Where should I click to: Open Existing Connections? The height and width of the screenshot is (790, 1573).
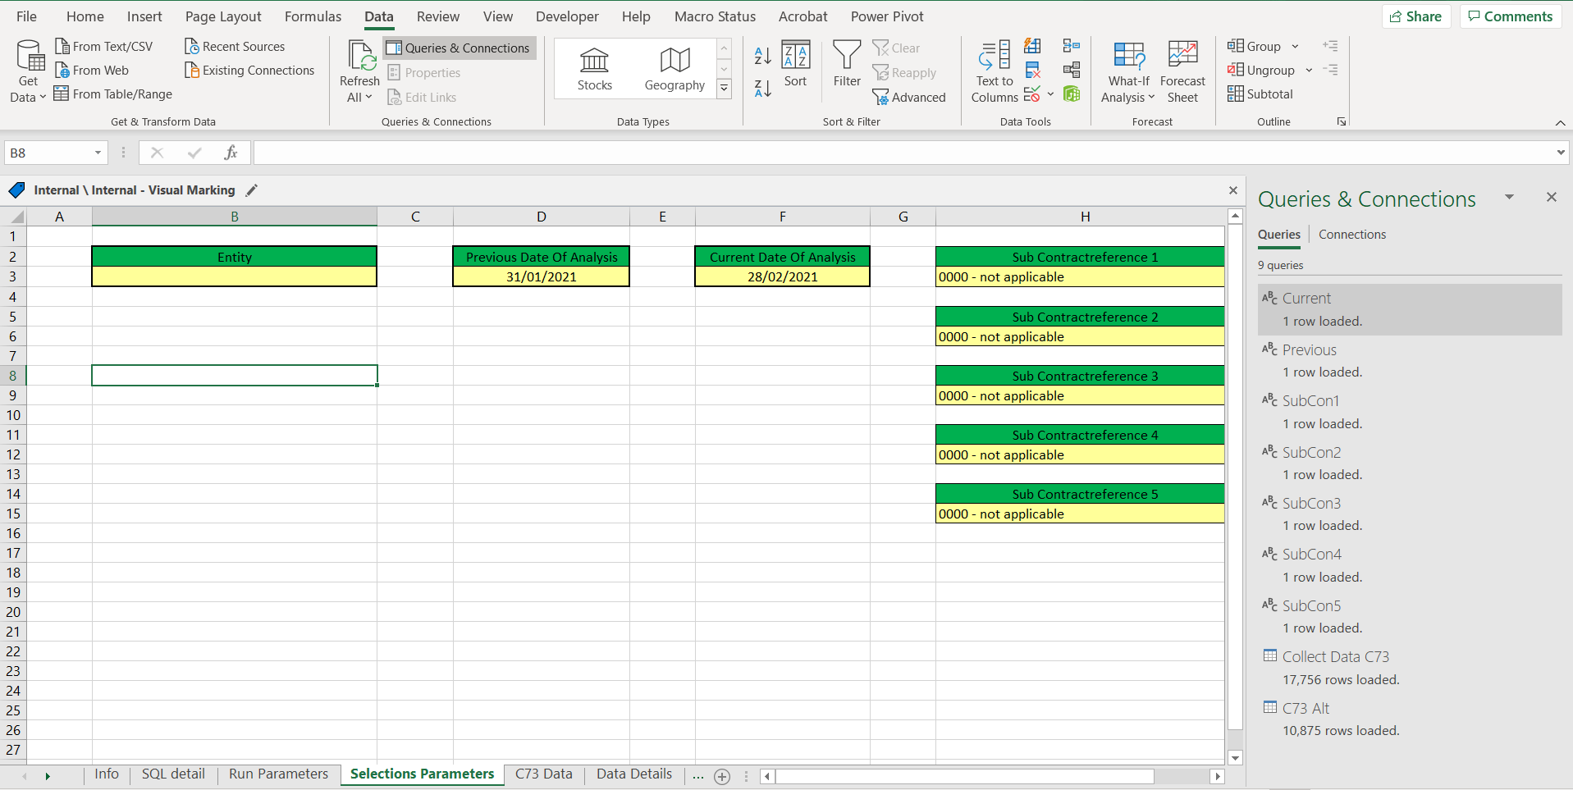tap(249, 71)
